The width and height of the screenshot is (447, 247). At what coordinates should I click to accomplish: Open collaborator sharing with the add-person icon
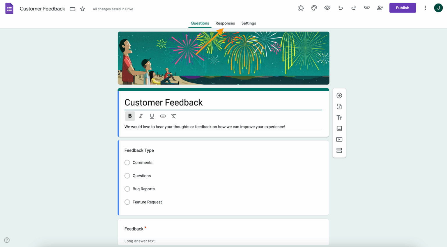coord(380,8)
